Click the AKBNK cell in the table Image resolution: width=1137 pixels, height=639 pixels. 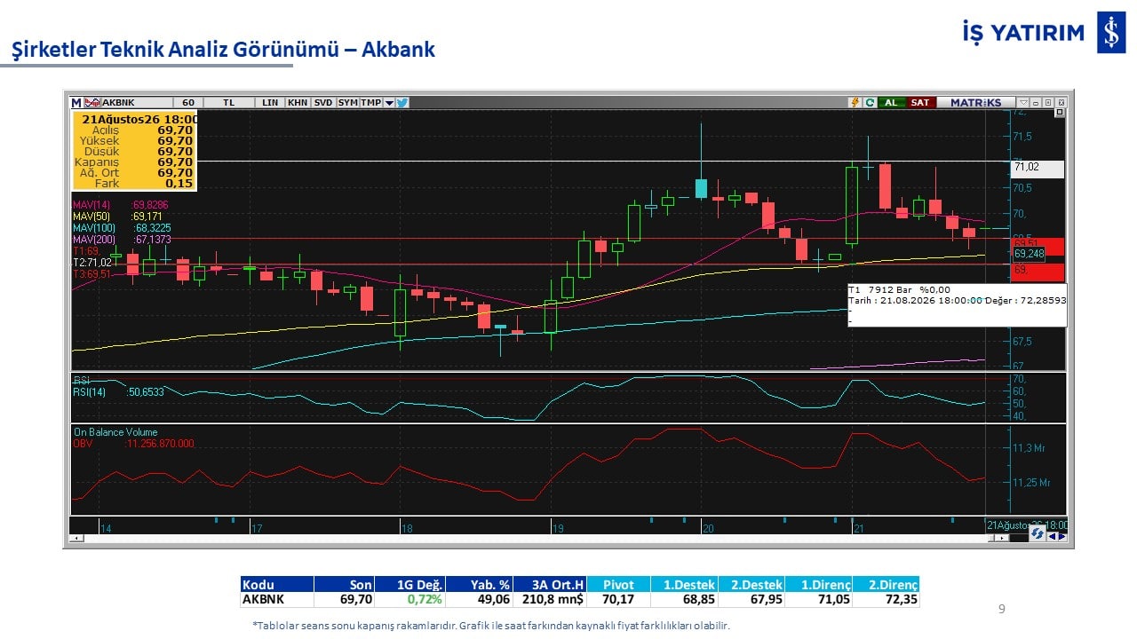pos(277,600)
